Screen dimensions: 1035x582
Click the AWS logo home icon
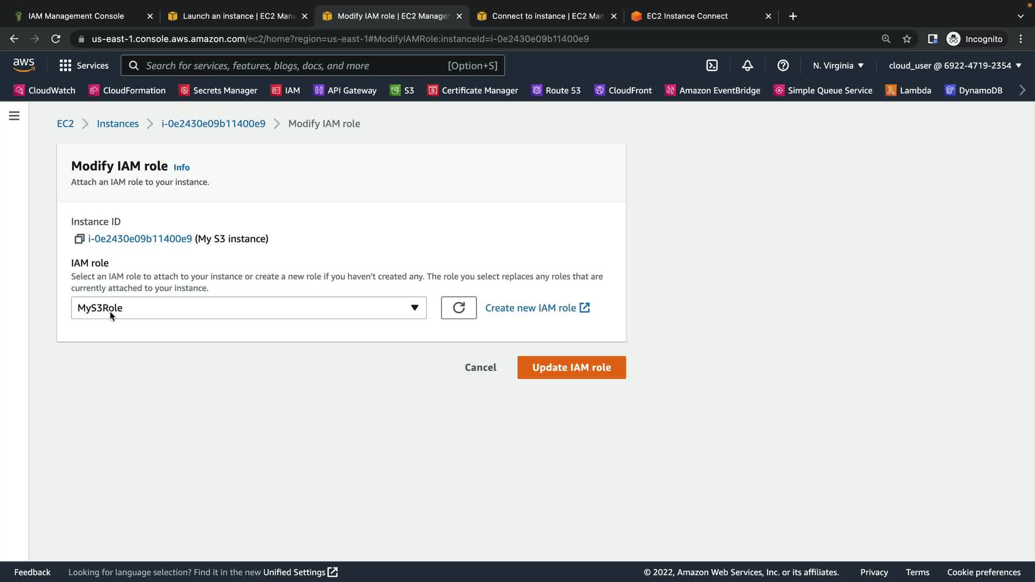tap(24, 65)
